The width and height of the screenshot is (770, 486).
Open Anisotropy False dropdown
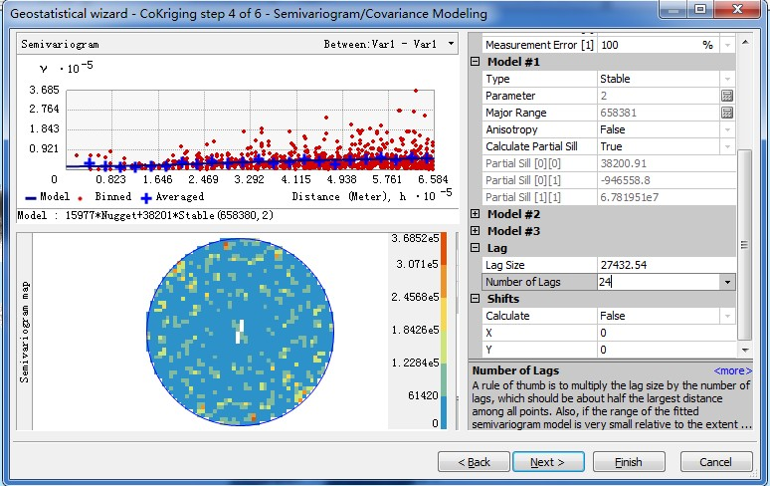pyautogui.click(x=727, y=129)
